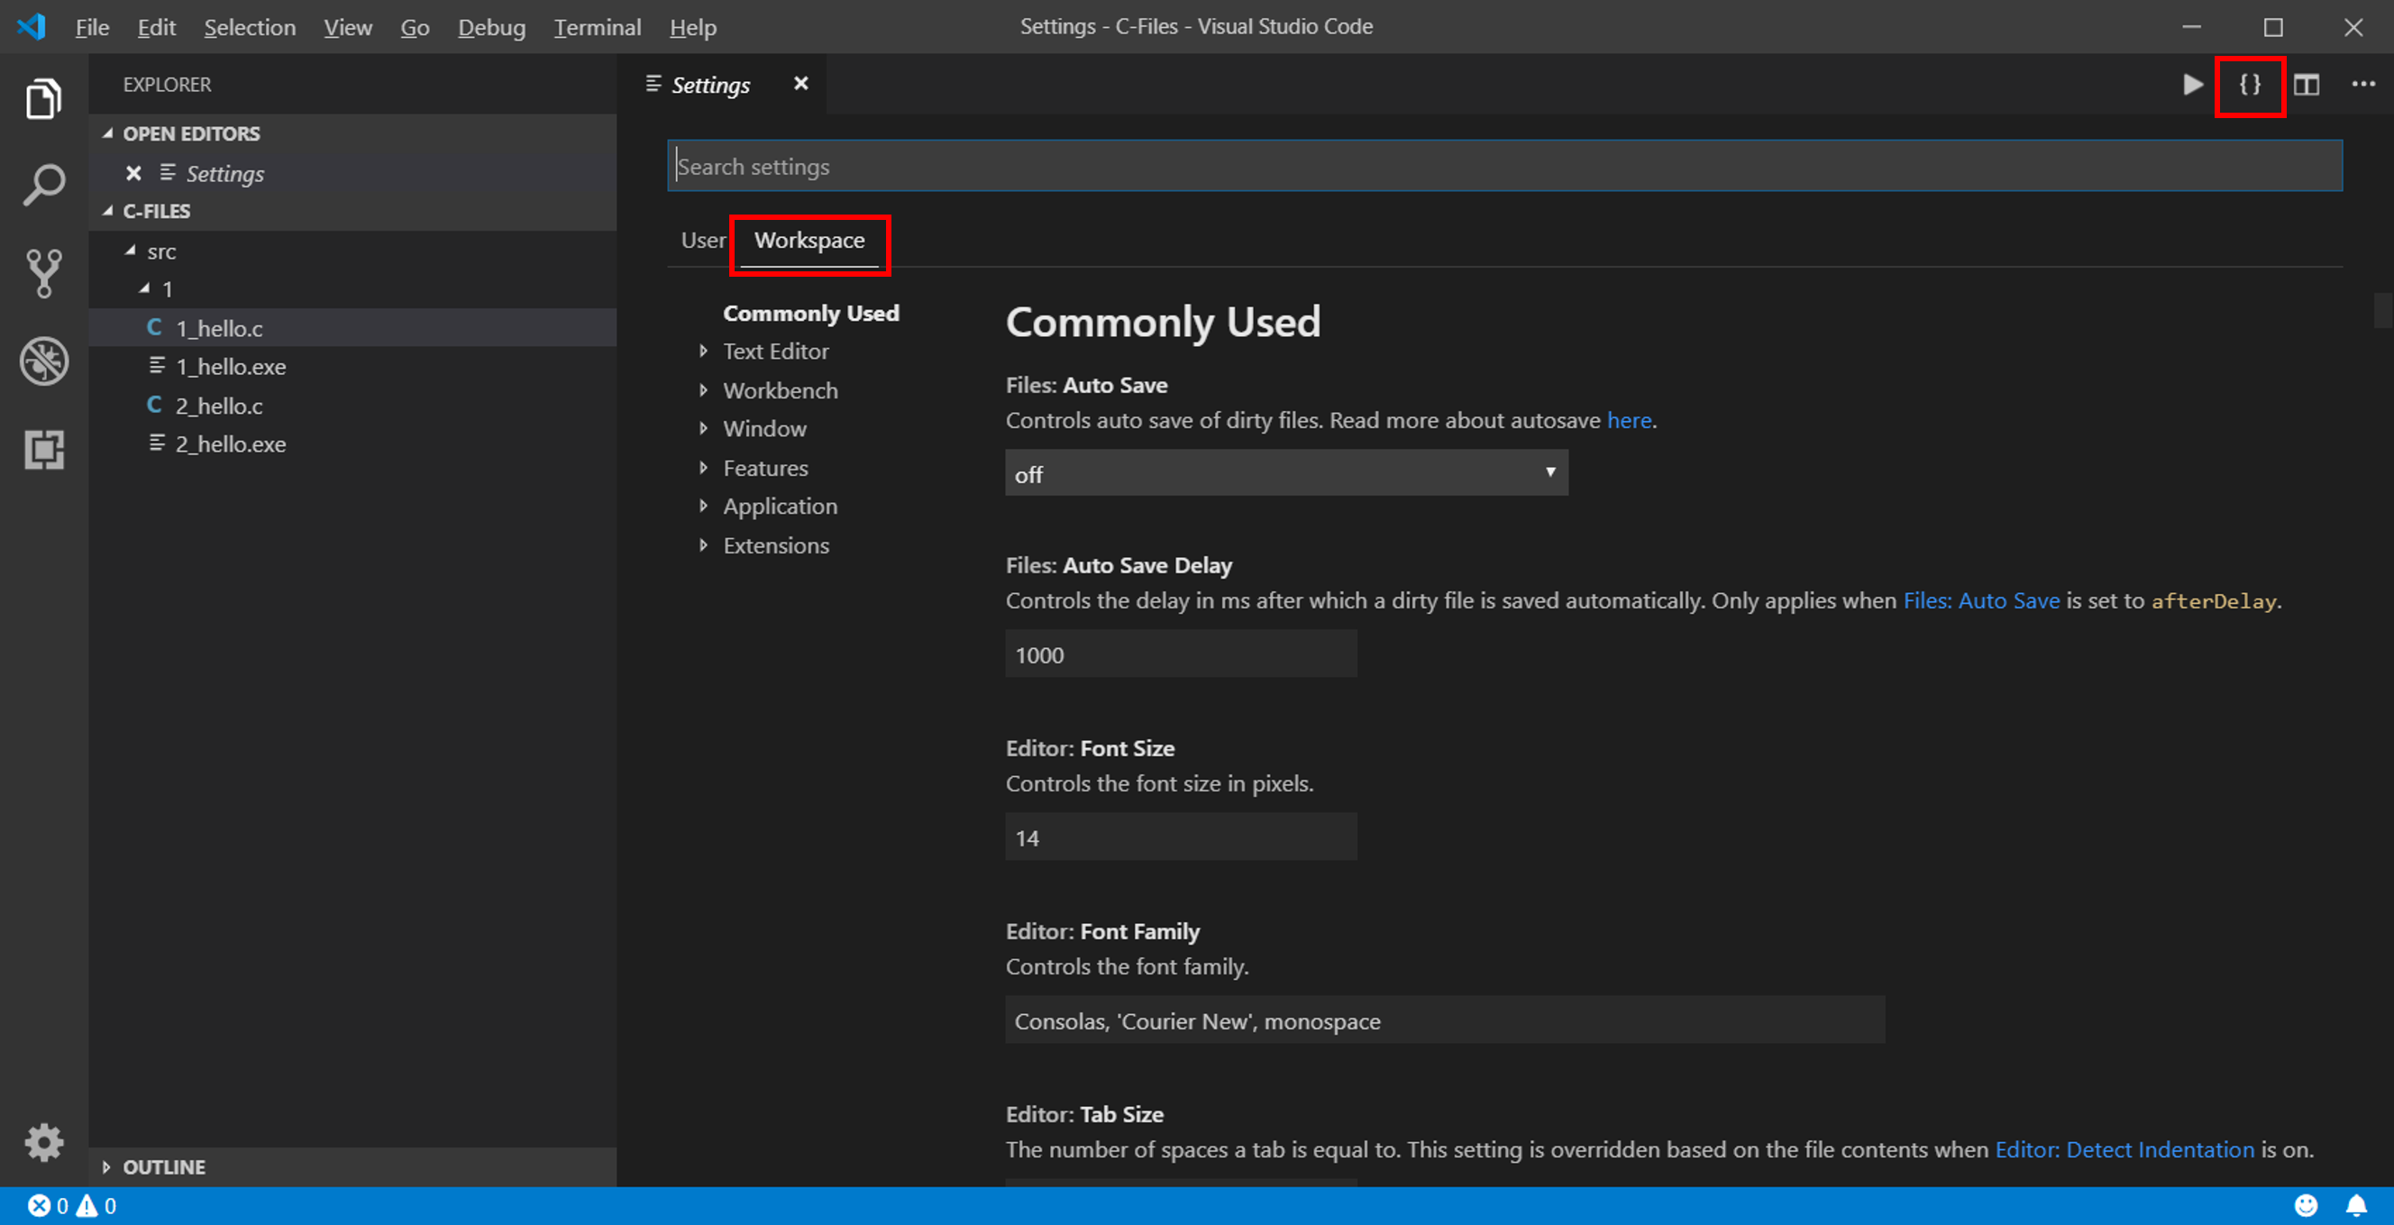Open the Auto Save dropdown set to off
The image size is (2394, 1225).
pyautogui.click(x=1286, y=473)
